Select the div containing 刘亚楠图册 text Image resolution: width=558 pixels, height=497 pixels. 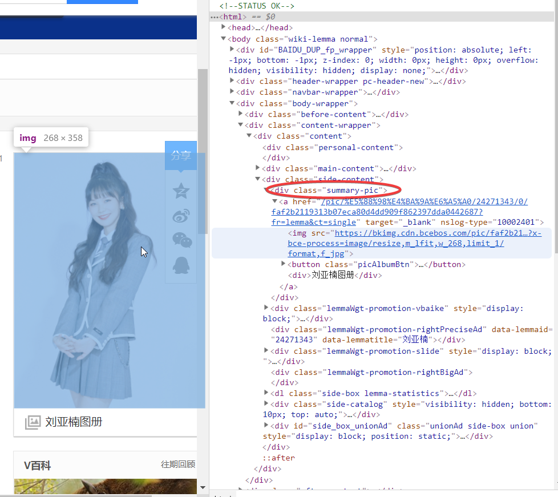[335, 275]
